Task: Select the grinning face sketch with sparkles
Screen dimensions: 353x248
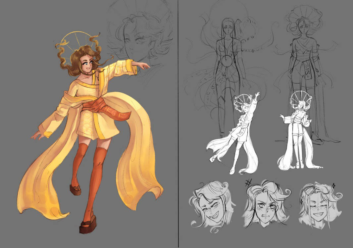Action: coord(321,205)
